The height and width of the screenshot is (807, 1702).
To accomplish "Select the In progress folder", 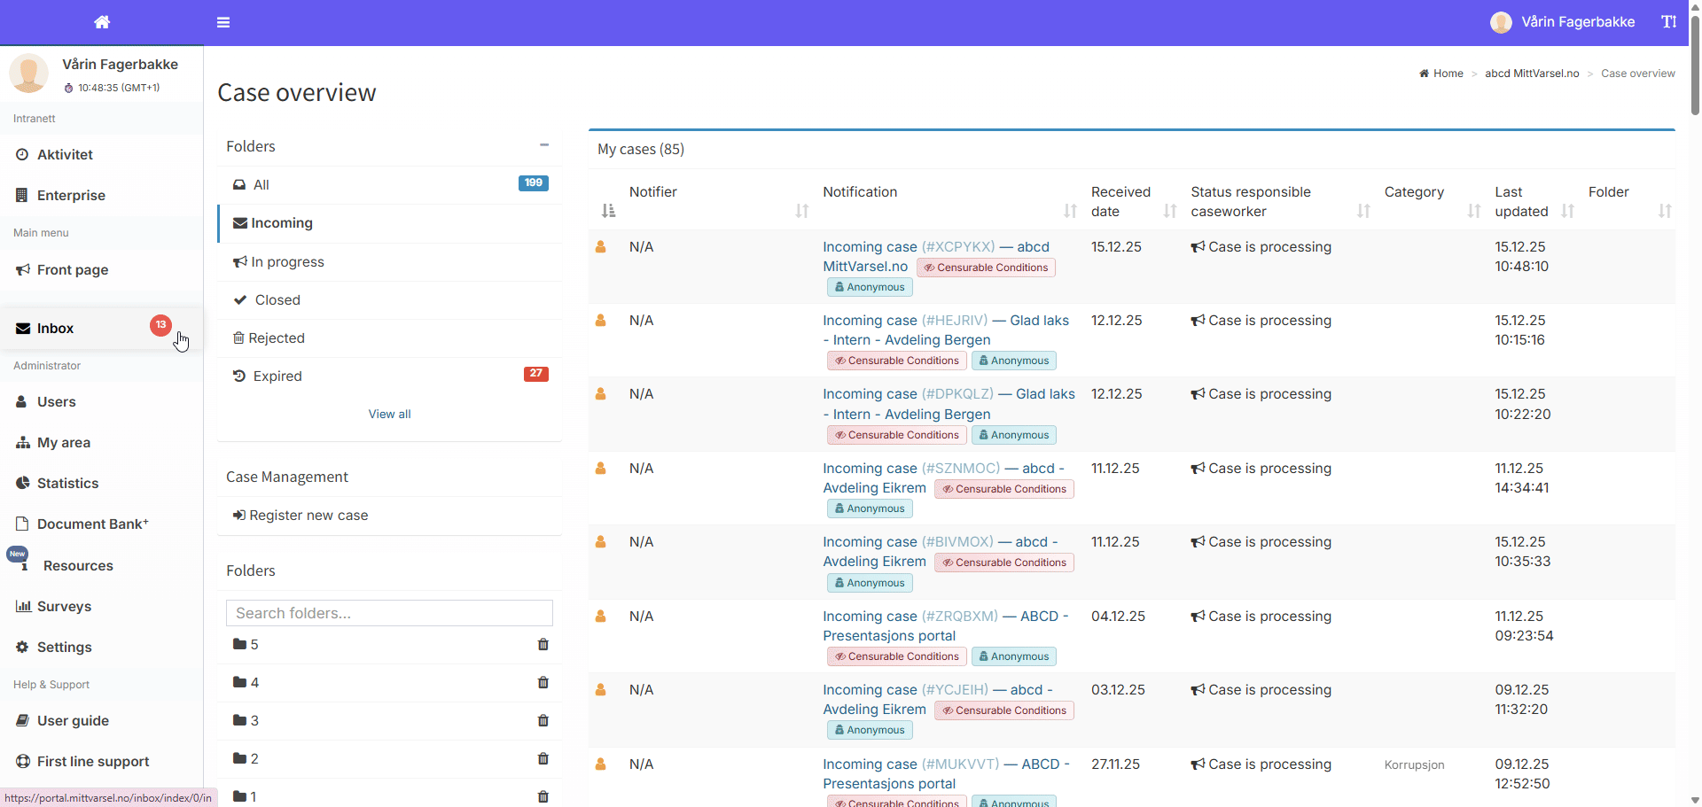I will coord(287,262).
